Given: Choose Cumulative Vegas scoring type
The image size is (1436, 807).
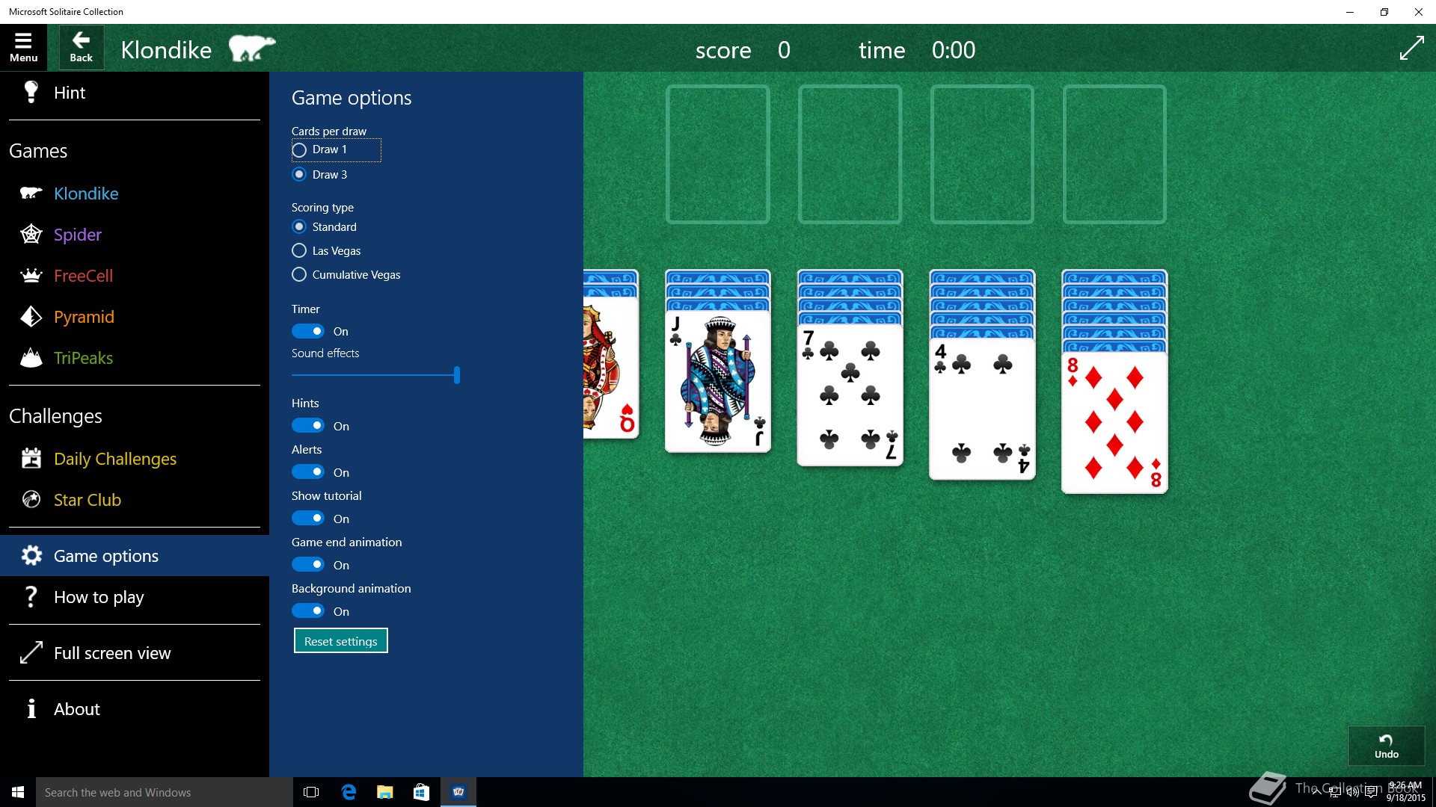Looking at the screenshot, I should [346, 274].
